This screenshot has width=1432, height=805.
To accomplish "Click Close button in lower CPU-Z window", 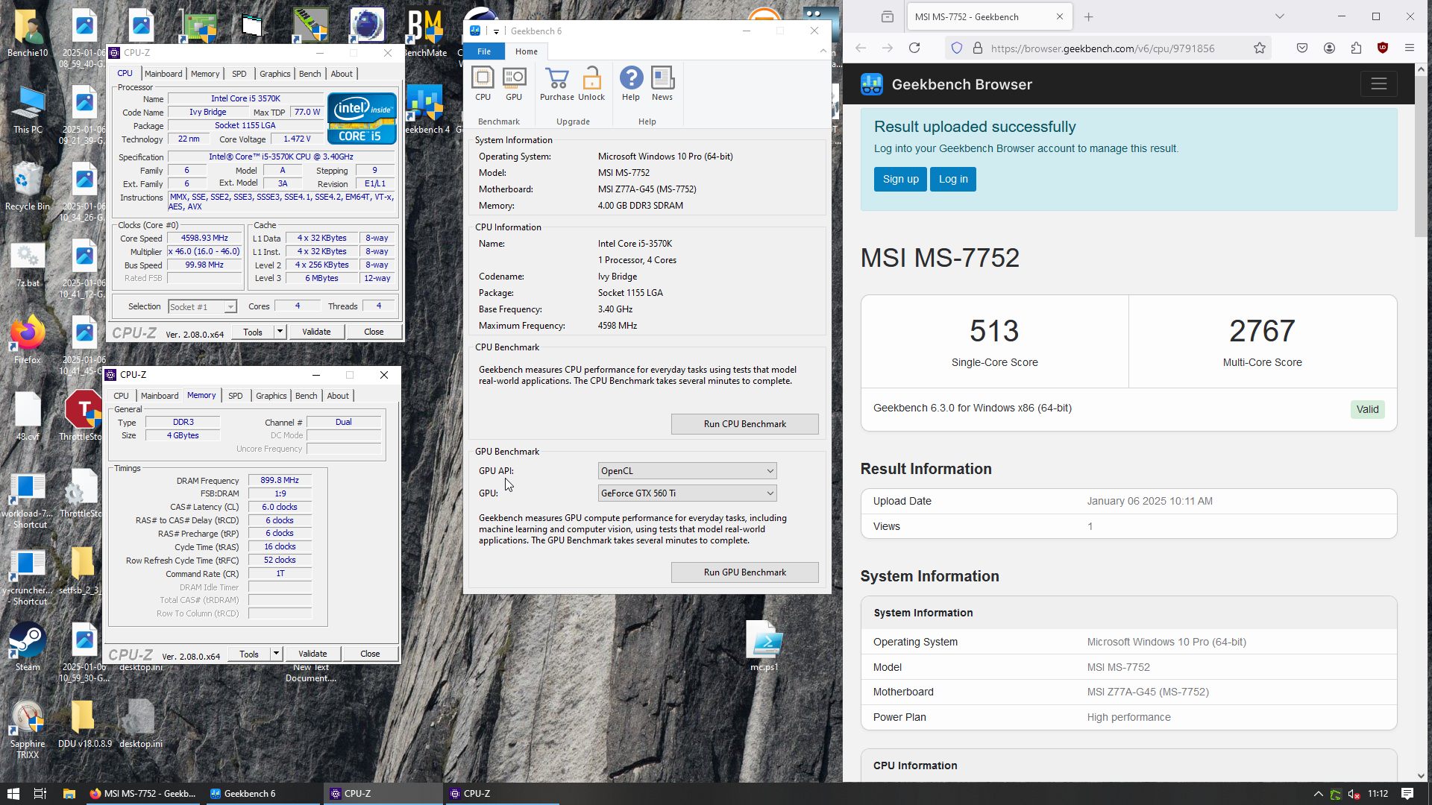I will tap(370, 654).
